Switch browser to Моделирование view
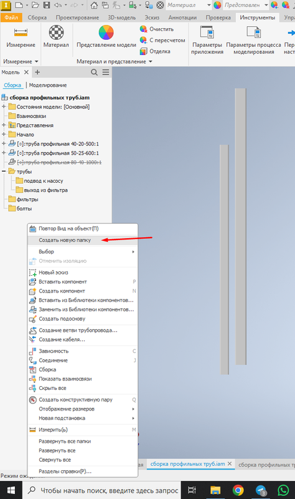 tap(48, 85)
